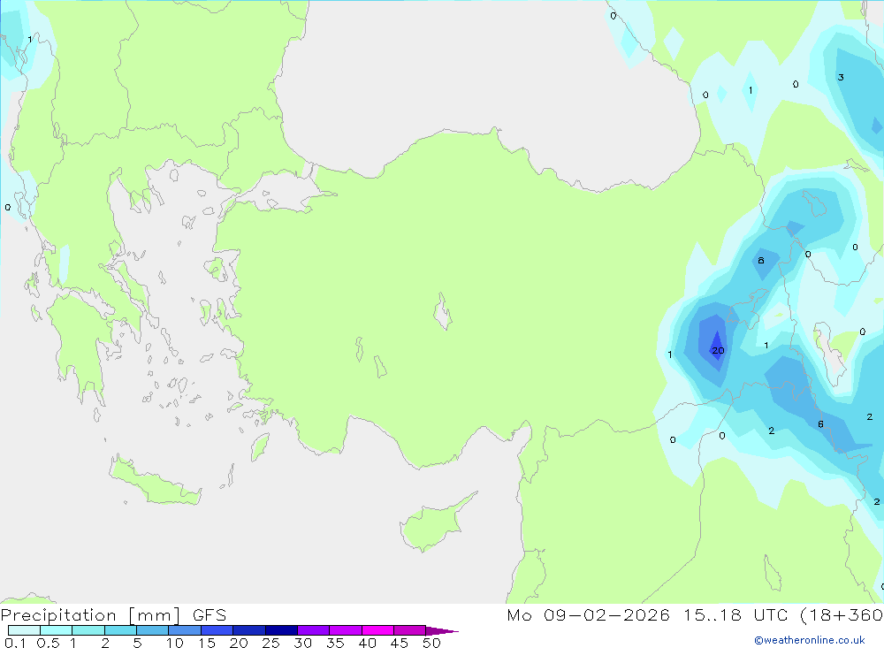
Task: Click the 20–25 mm legend color swatch
Action: [249, 630]
